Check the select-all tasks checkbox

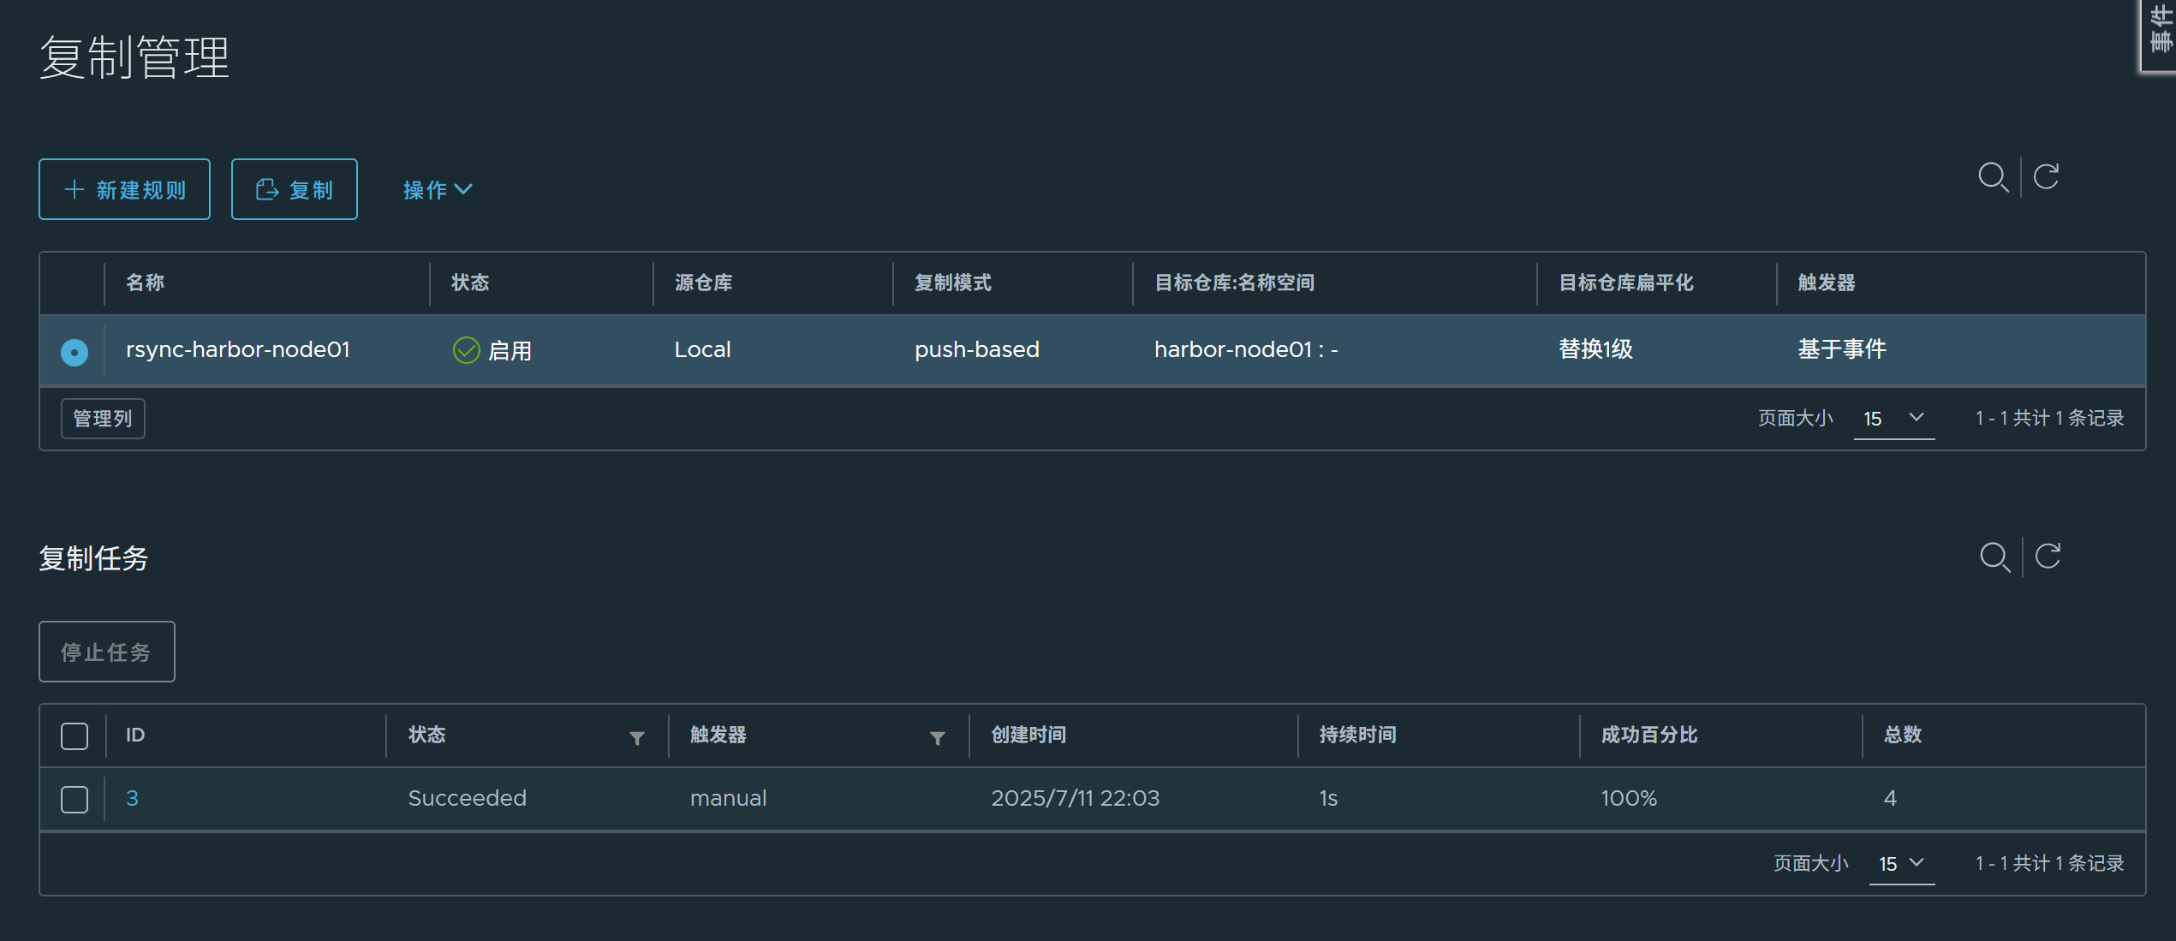(x=75, y=736)
